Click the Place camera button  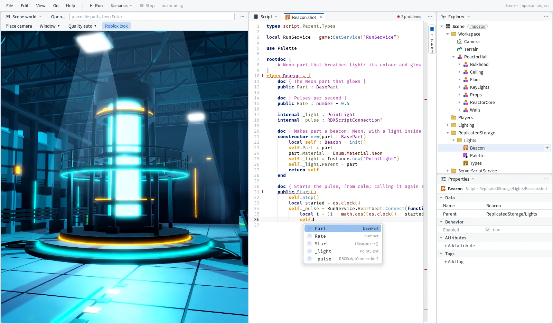pos(19,26)
